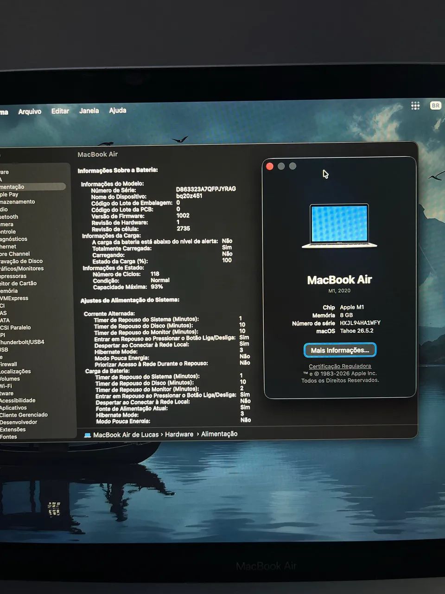Click Estado da Carga value 100
The height and width of the screenshot is (594, 445).
pyautogui.click(x=227, y=260)
